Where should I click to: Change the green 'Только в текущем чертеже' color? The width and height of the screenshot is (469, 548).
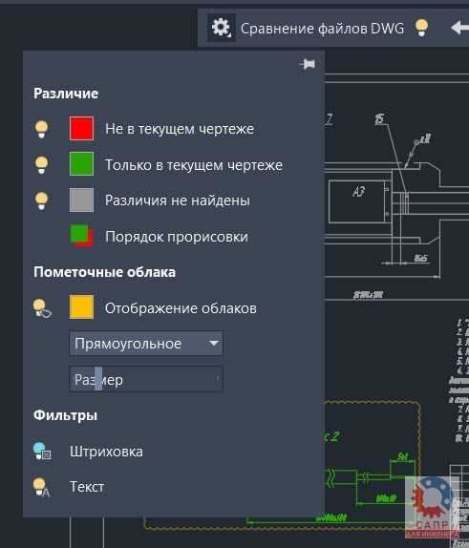[81, 163]
